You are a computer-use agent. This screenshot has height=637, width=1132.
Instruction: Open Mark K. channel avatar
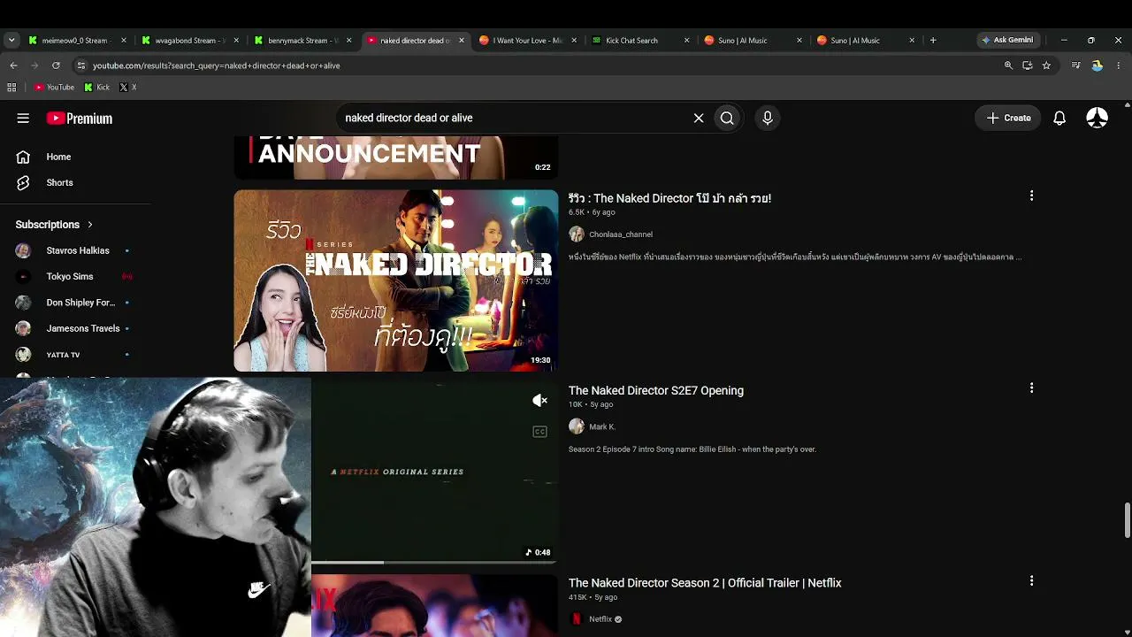[x=577, y=426]
